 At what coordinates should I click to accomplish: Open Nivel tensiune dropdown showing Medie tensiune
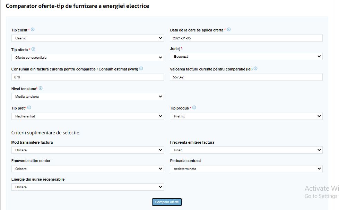point(88,96)
